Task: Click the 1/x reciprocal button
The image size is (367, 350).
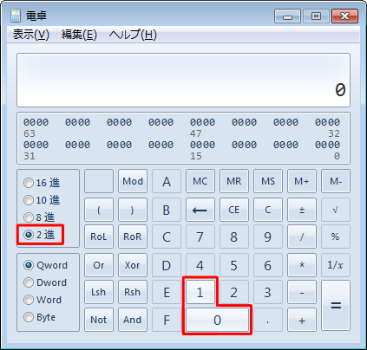Action: coord(336,265)
